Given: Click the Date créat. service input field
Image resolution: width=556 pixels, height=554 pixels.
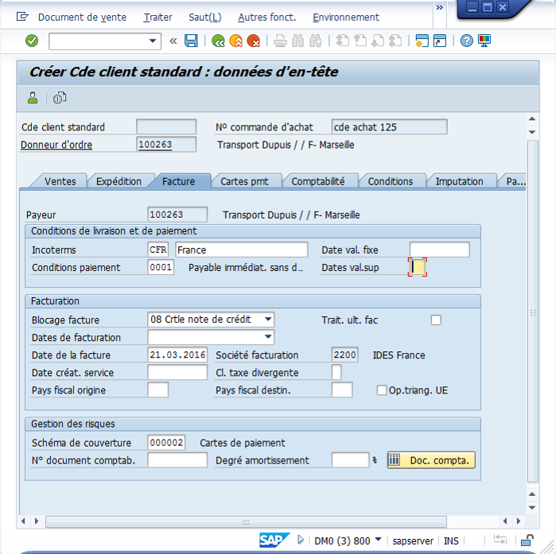Looking at the screenshot, I should 177,373.
